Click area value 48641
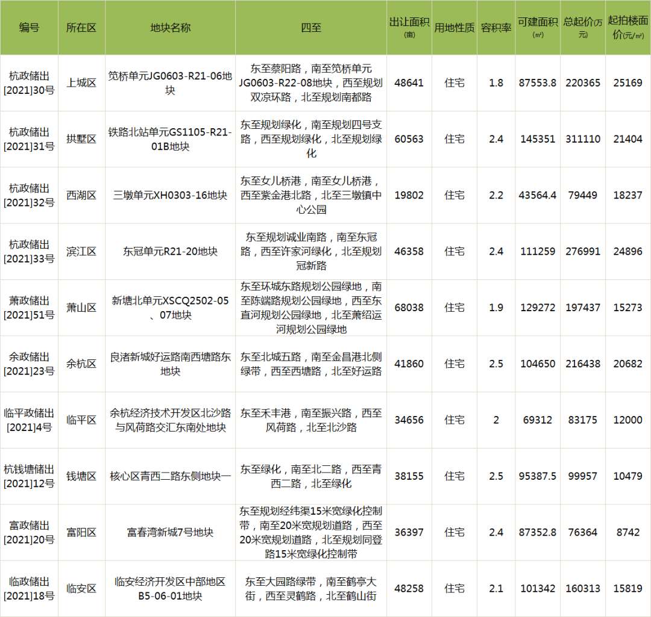This screenshot has height=617, width=651. click(x=409, y=83)
